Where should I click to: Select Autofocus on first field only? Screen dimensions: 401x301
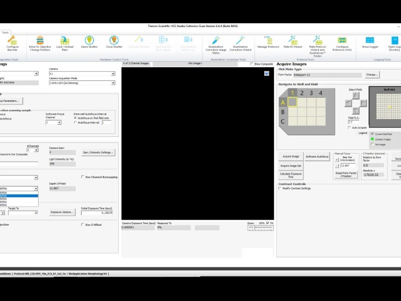click(x=76, y=118)
